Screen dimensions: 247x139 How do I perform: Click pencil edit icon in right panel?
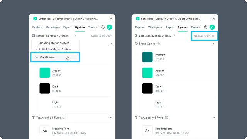(174, 36)
